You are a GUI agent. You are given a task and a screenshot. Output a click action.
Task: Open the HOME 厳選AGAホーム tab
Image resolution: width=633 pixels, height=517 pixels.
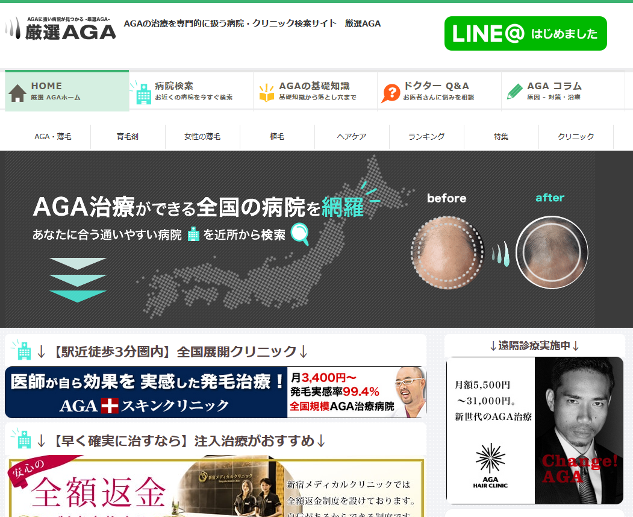(67, 91)
